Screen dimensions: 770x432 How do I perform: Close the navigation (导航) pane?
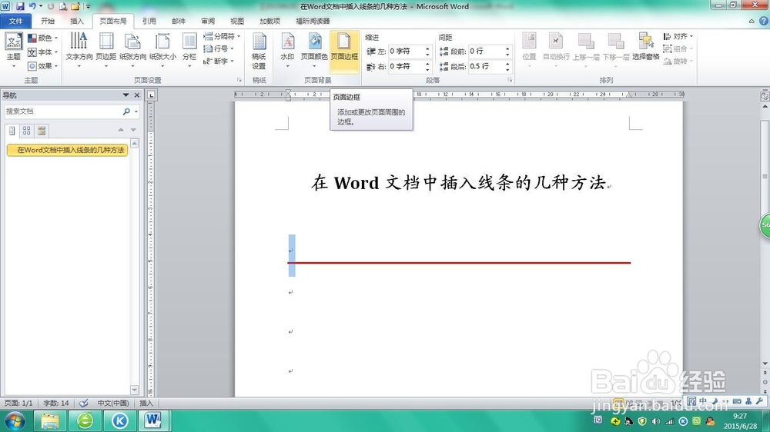[137, 95]
